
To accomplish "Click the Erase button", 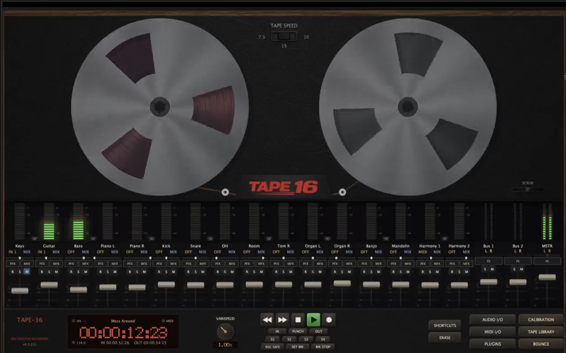I will (445, 337).
